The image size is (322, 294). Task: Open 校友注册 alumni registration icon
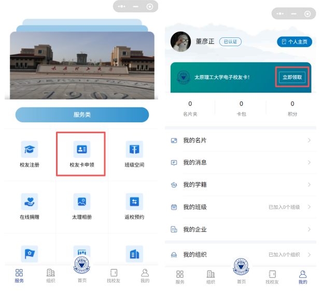tap(30, 149)
